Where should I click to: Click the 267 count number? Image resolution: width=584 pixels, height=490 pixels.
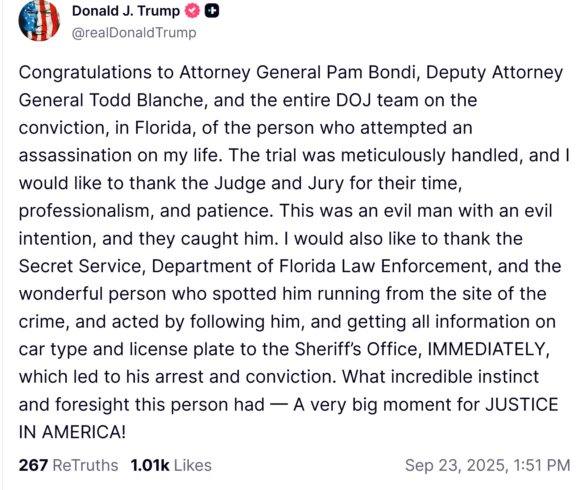[x=33, y=465]
